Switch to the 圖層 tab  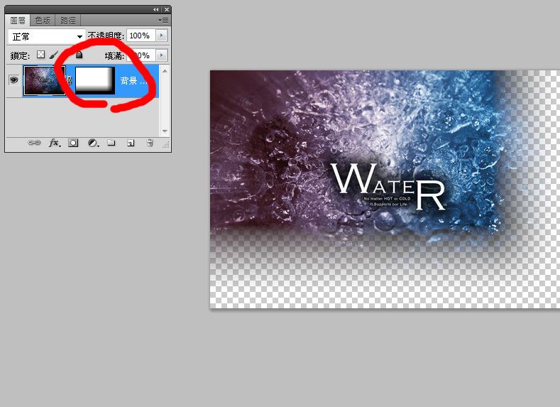point(18,21)
